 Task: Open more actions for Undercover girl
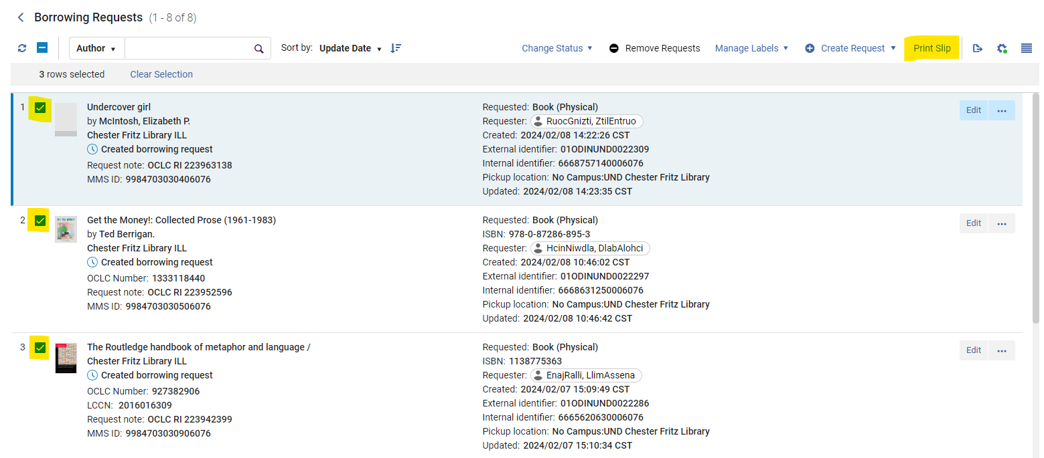pyautogui.click(x=1002, y=110)
